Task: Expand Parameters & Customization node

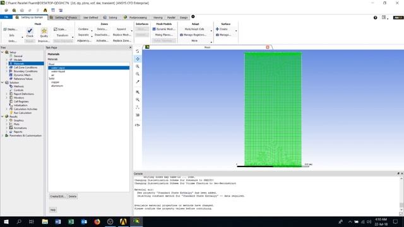Action: point(3,136)
